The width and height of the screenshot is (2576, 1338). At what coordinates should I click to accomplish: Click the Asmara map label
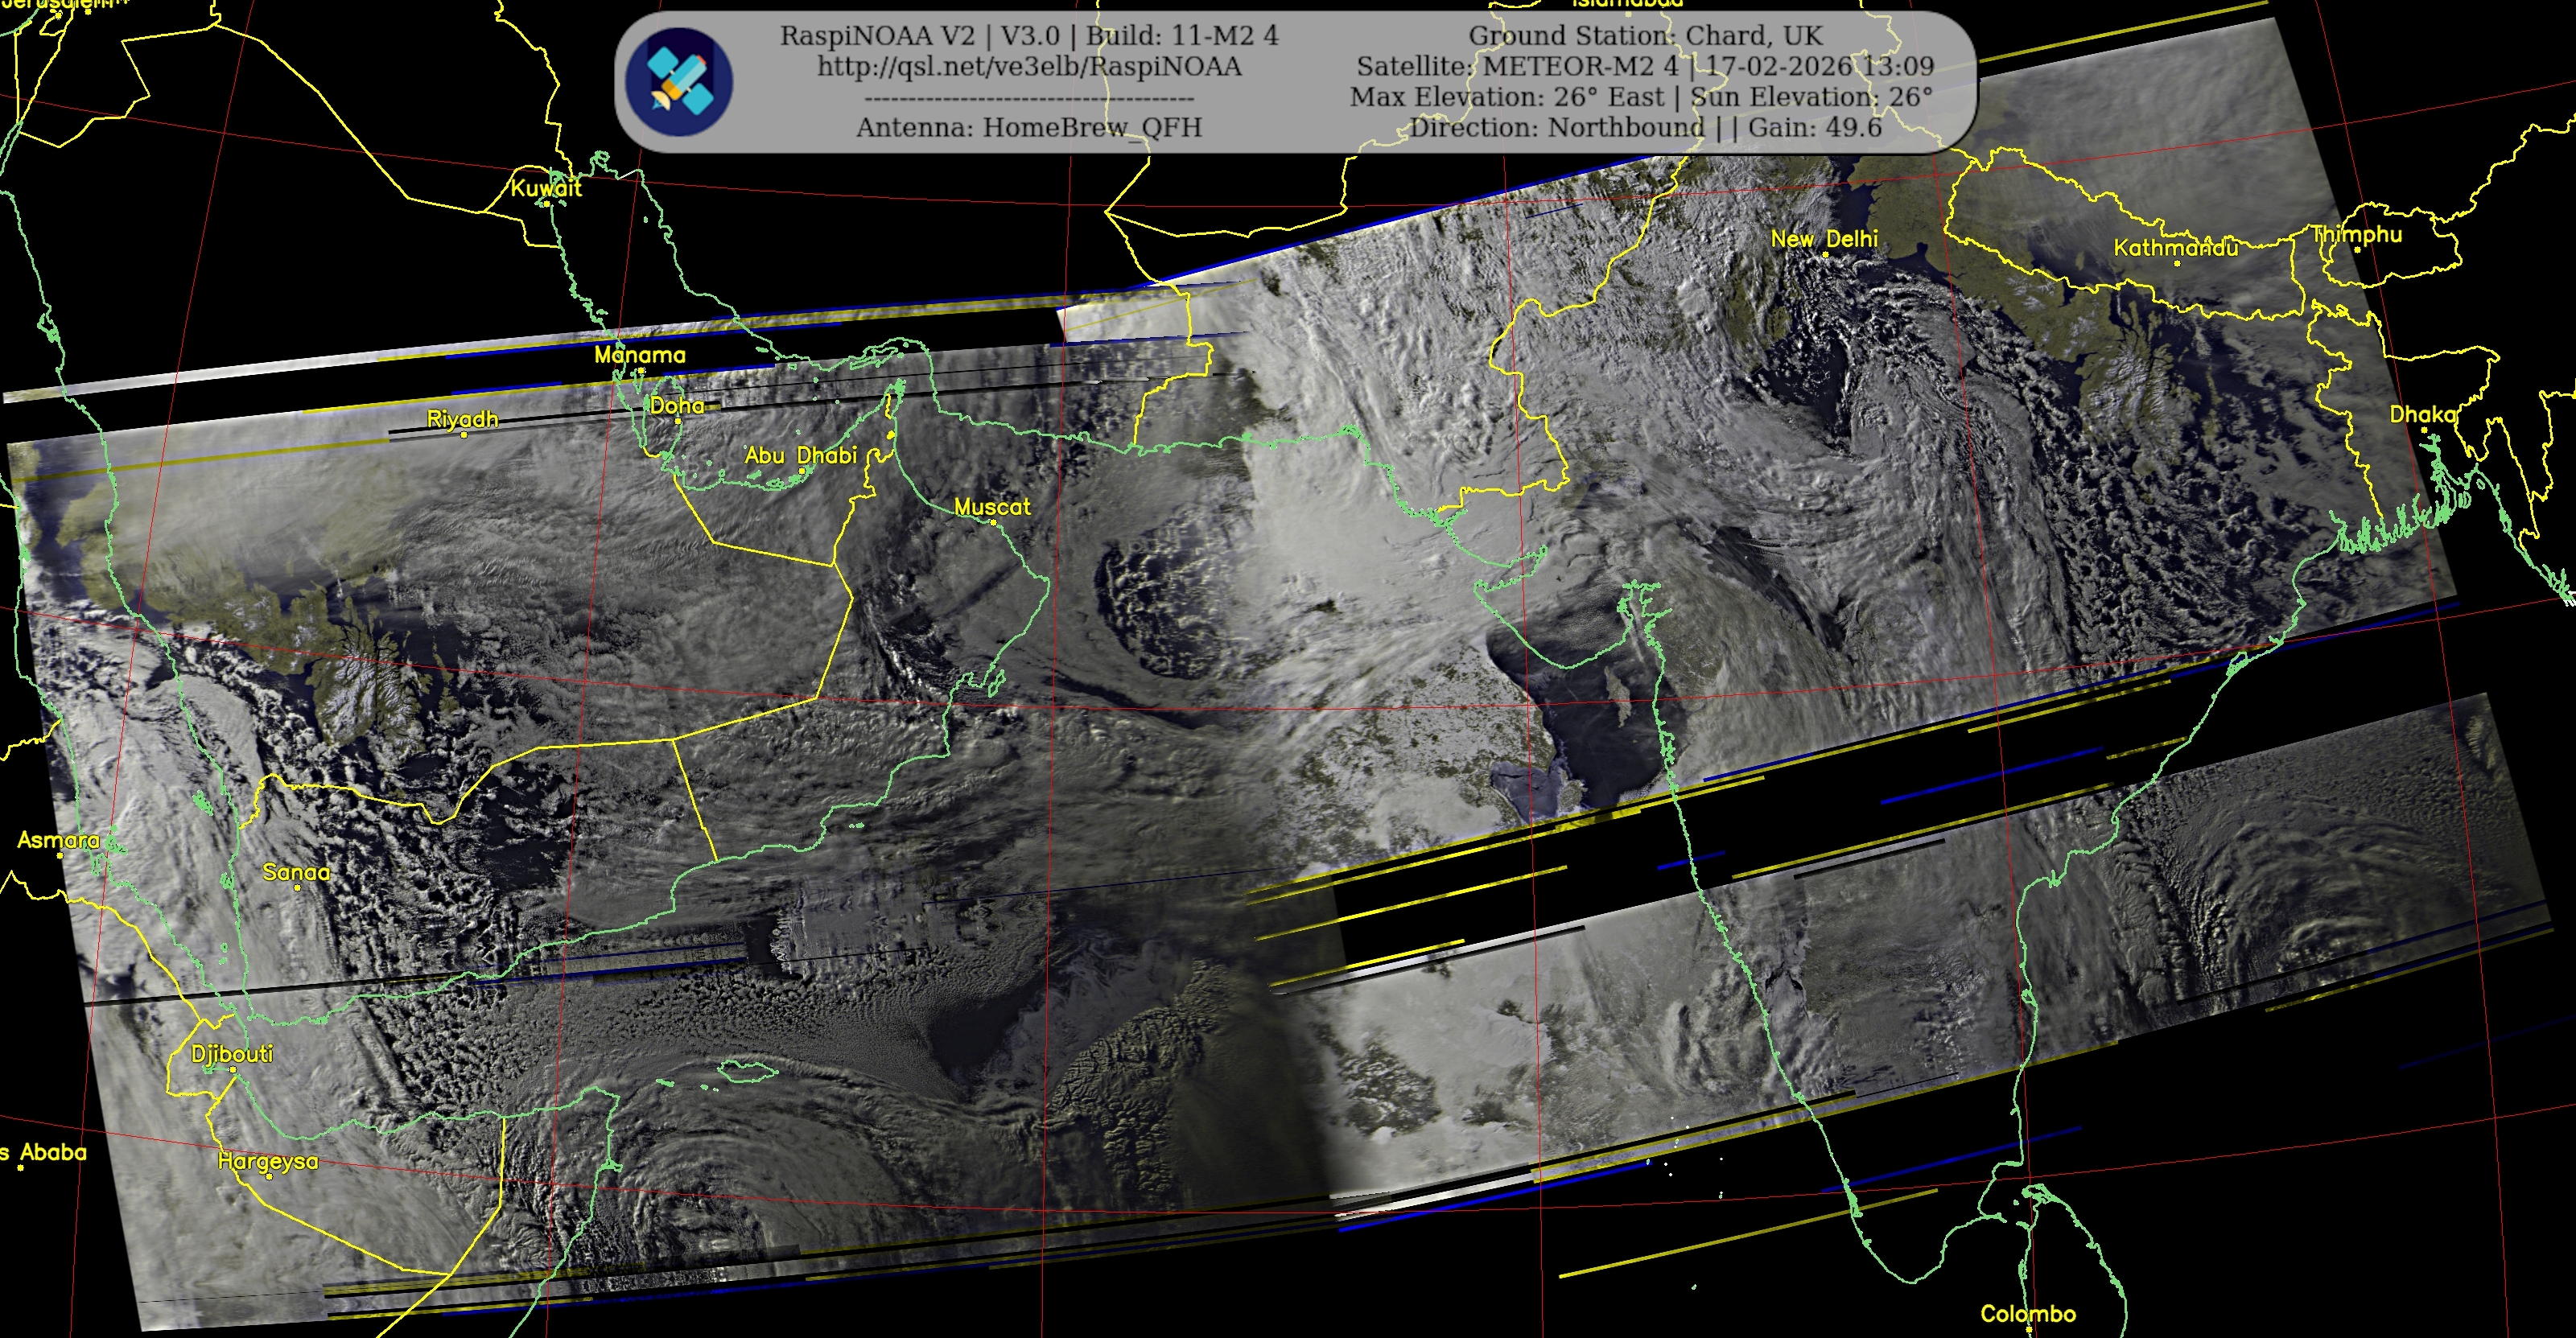coord(58,840)
